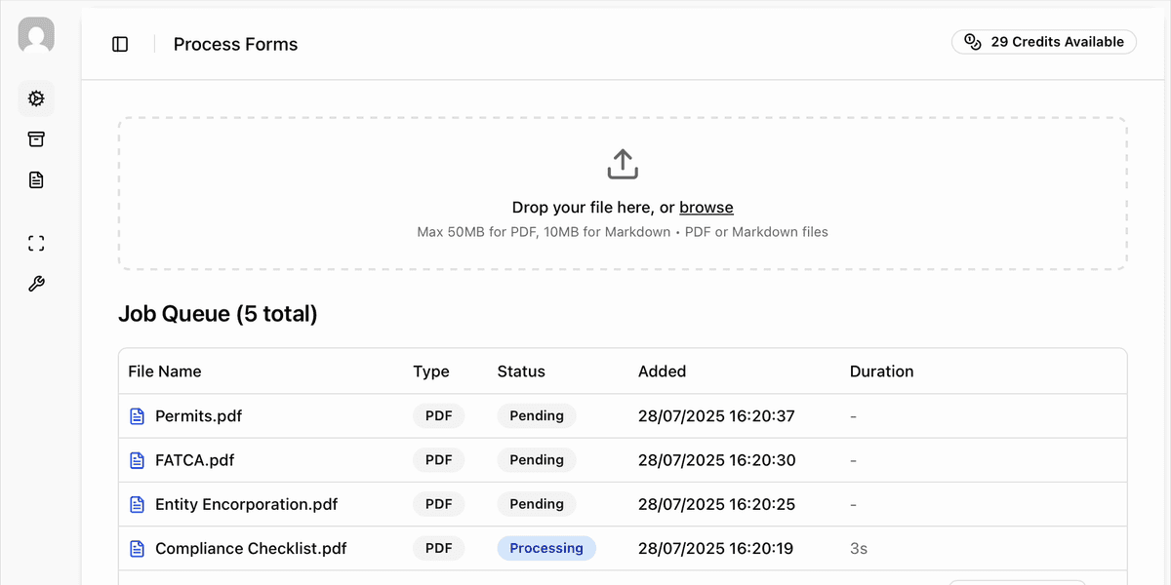Open the FATCA.pdf job row
Screen dimensions: 1171x585
click(194, 460)
